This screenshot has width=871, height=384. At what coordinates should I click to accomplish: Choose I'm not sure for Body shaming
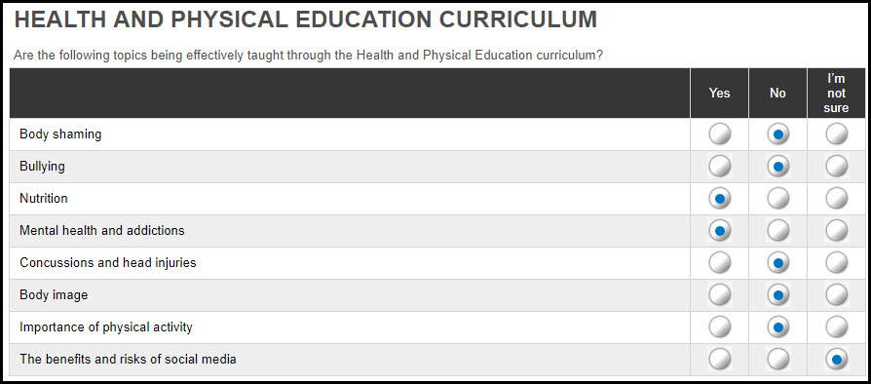(836, 134)
